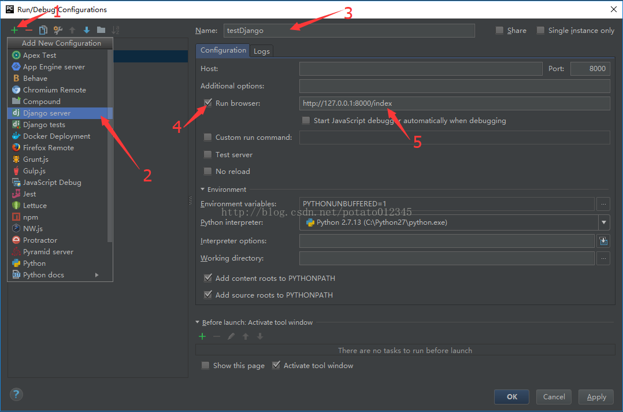This screenshot has width=623, height=412.
Task: Open the help question mark icon
Action: (x=16, y=394)
